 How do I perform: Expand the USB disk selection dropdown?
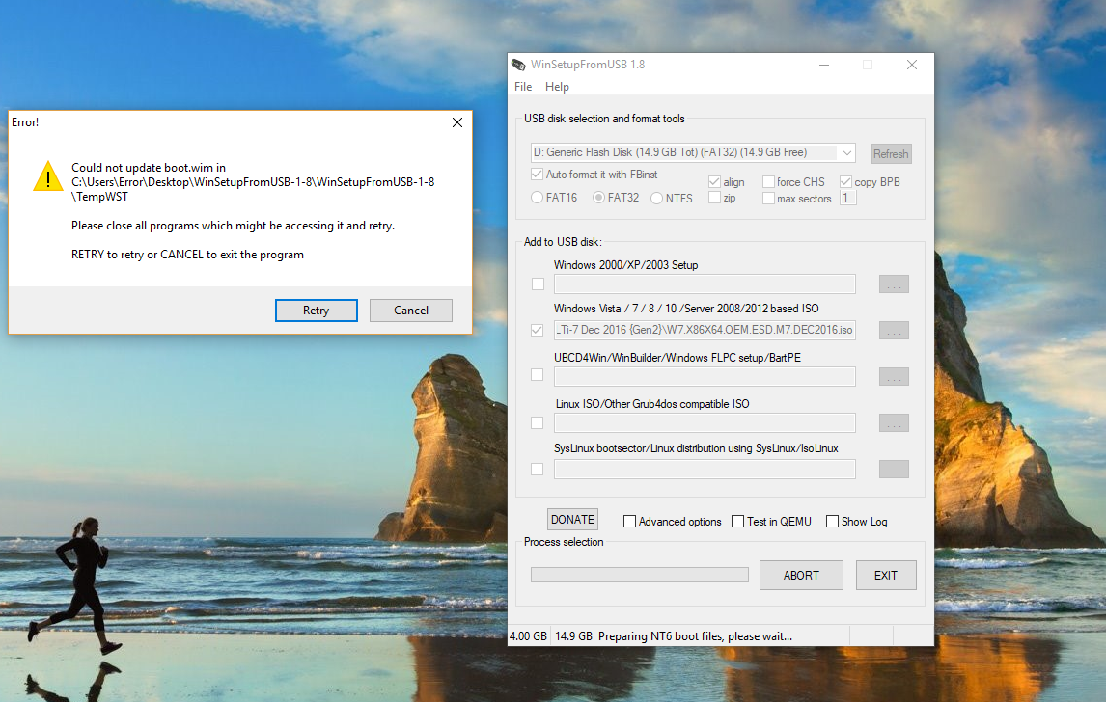click(846, 153)
